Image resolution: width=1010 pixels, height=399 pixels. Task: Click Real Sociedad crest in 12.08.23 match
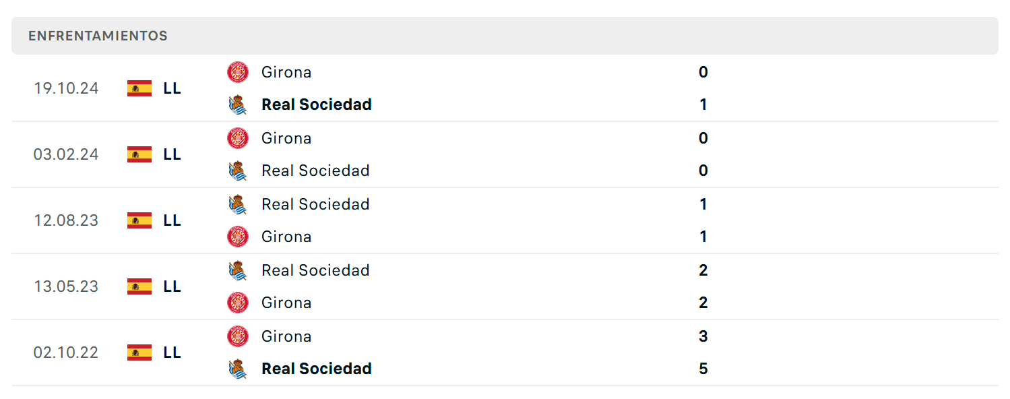coord(238,204)
